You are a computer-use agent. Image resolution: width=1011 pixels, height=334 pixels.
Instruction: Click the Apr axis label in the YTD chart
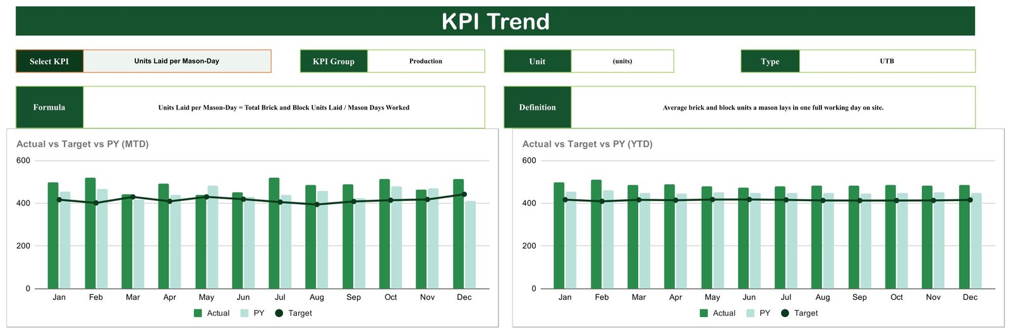675,297
